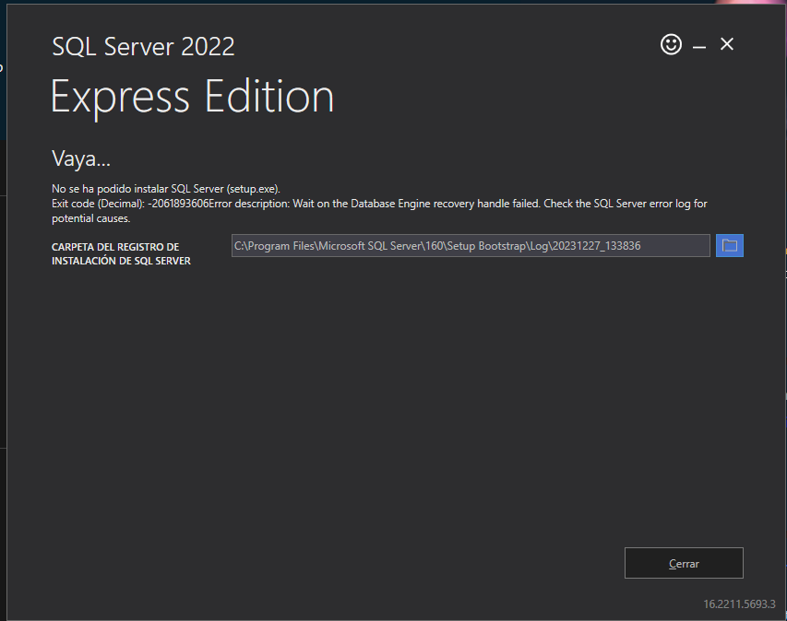This screenshot has width=787, height=621.
Task: Click the "(setup.exe)" text
Action: click(x=253, y=189)
